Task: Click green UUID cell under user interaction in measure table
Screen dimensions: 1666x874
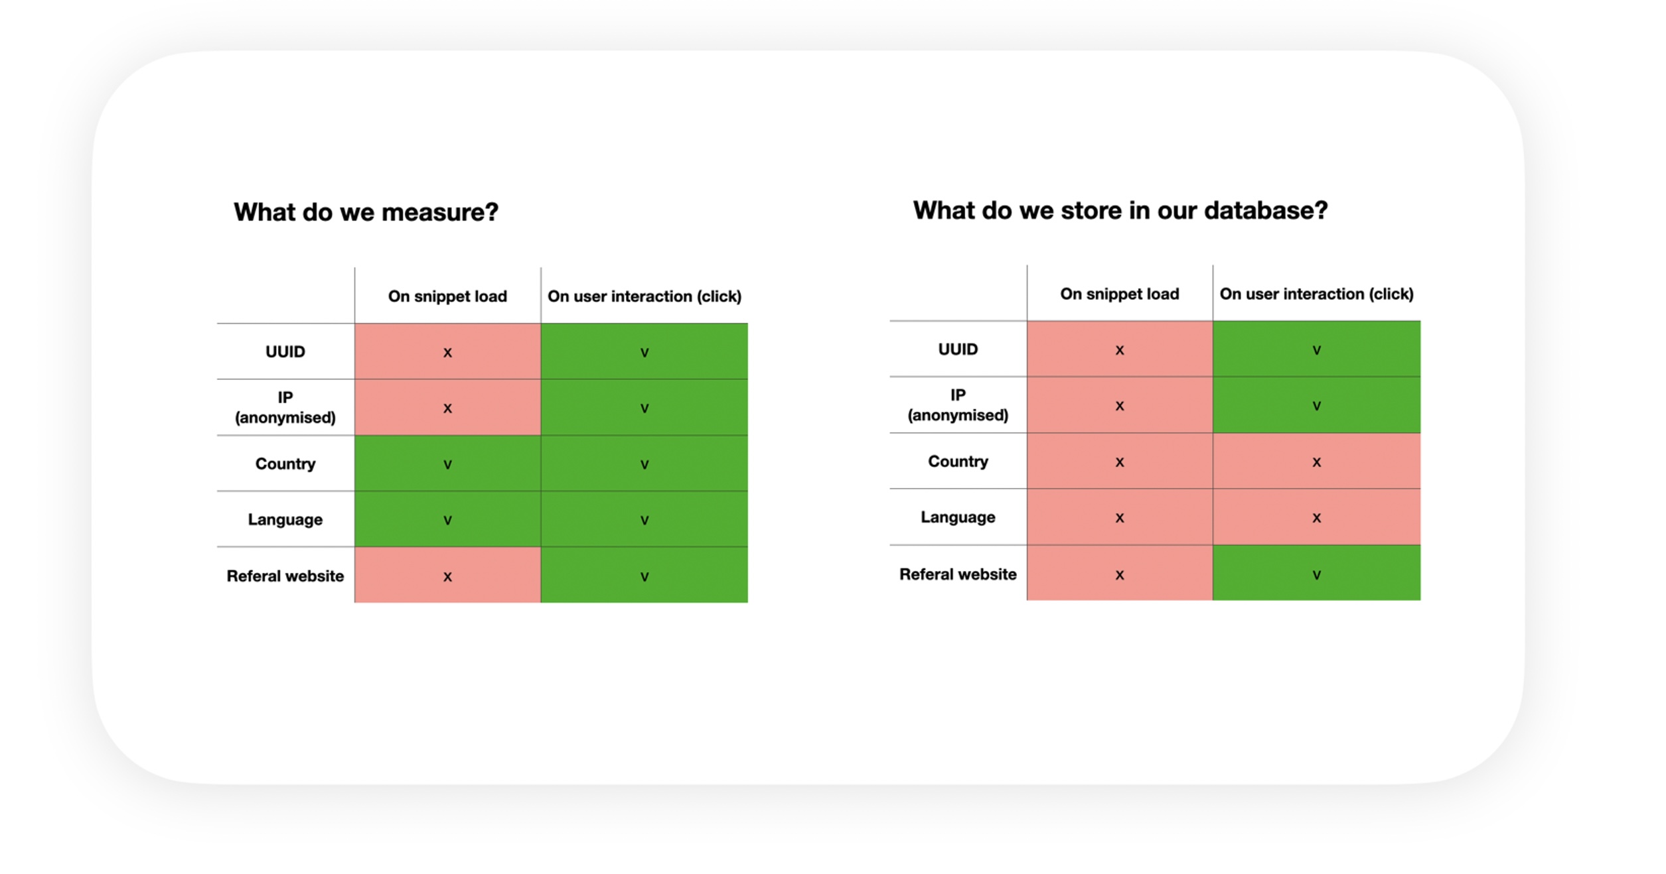Action: [644, 351]
